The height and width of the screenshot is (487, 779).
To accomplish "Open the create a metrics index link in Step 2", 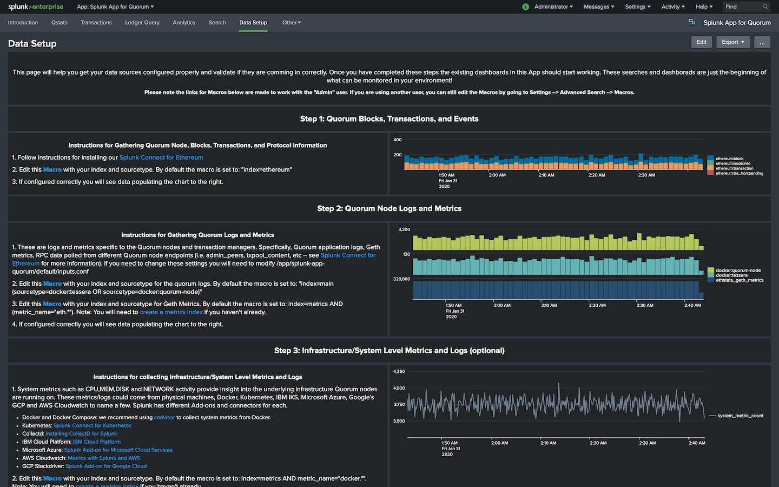I will 171,312.
